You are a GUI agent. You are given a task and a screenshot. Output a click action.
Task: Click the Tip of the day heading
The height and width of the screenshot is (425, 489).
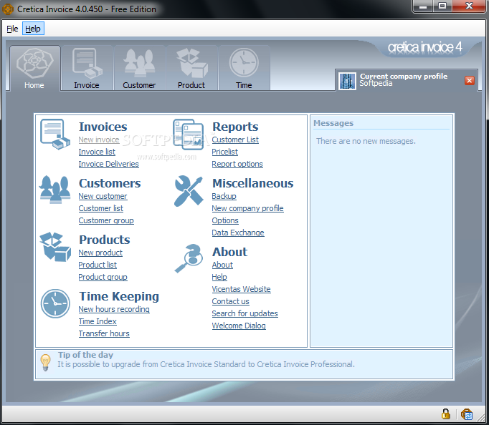click(x=85, y=355)
